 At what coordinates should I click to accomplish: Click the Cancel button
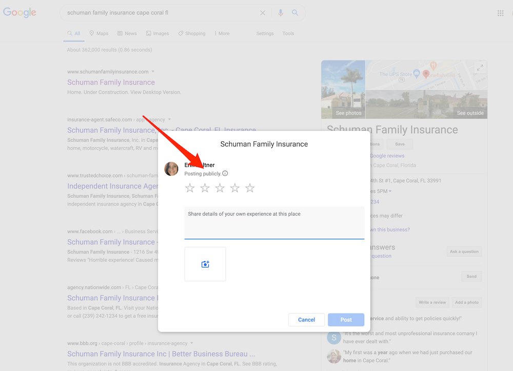[x=307, y=320]
